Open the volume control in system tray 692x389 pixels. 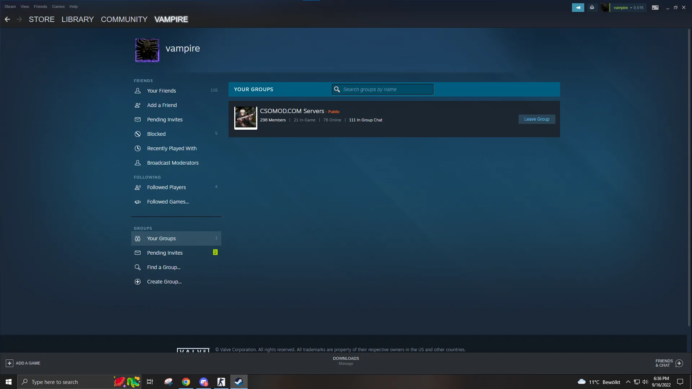click(645, 382)
